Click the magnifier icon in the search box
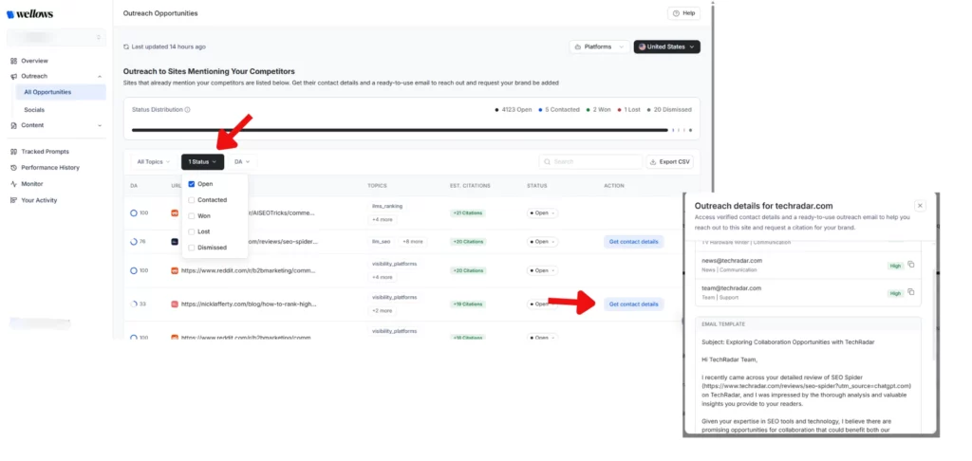972x461 pixels. click(x=548, y=161)
